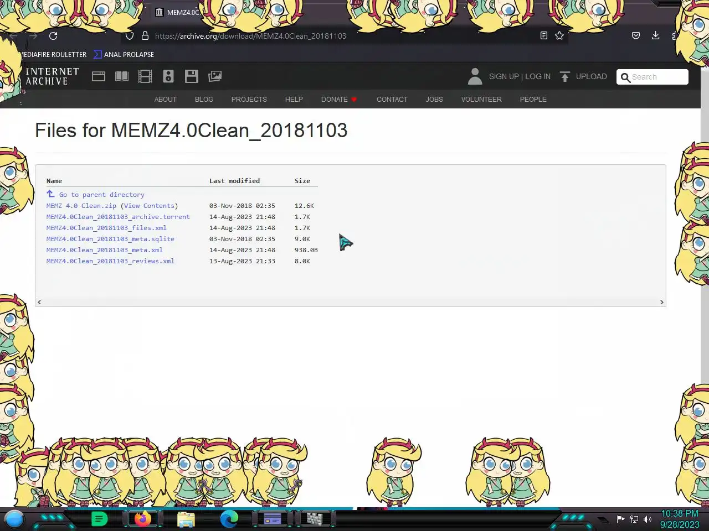Open MEMZ4.0Clean_20181103_meta.xml
This screenshot has width=709, height=531.
tap(105, 250)
